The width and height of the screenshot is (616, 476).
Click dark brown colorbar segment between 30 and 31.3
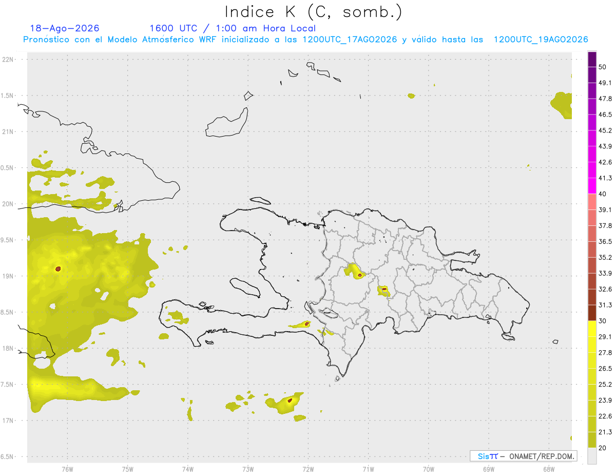592,313
